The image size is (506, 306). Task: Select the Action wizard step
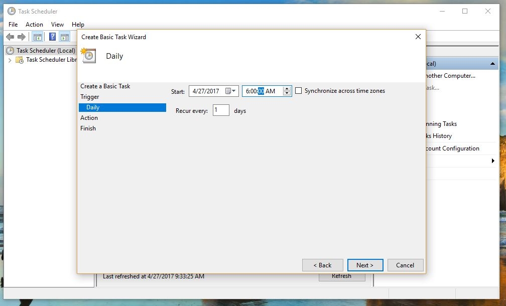click(89, 118)
